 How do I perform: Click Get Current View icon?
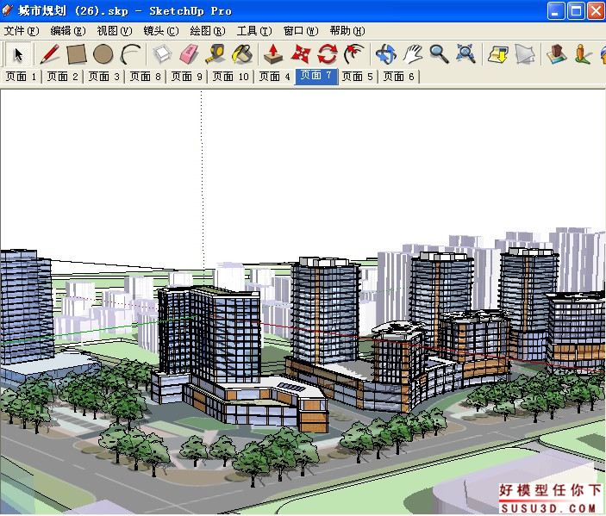(x=497, y=54)
